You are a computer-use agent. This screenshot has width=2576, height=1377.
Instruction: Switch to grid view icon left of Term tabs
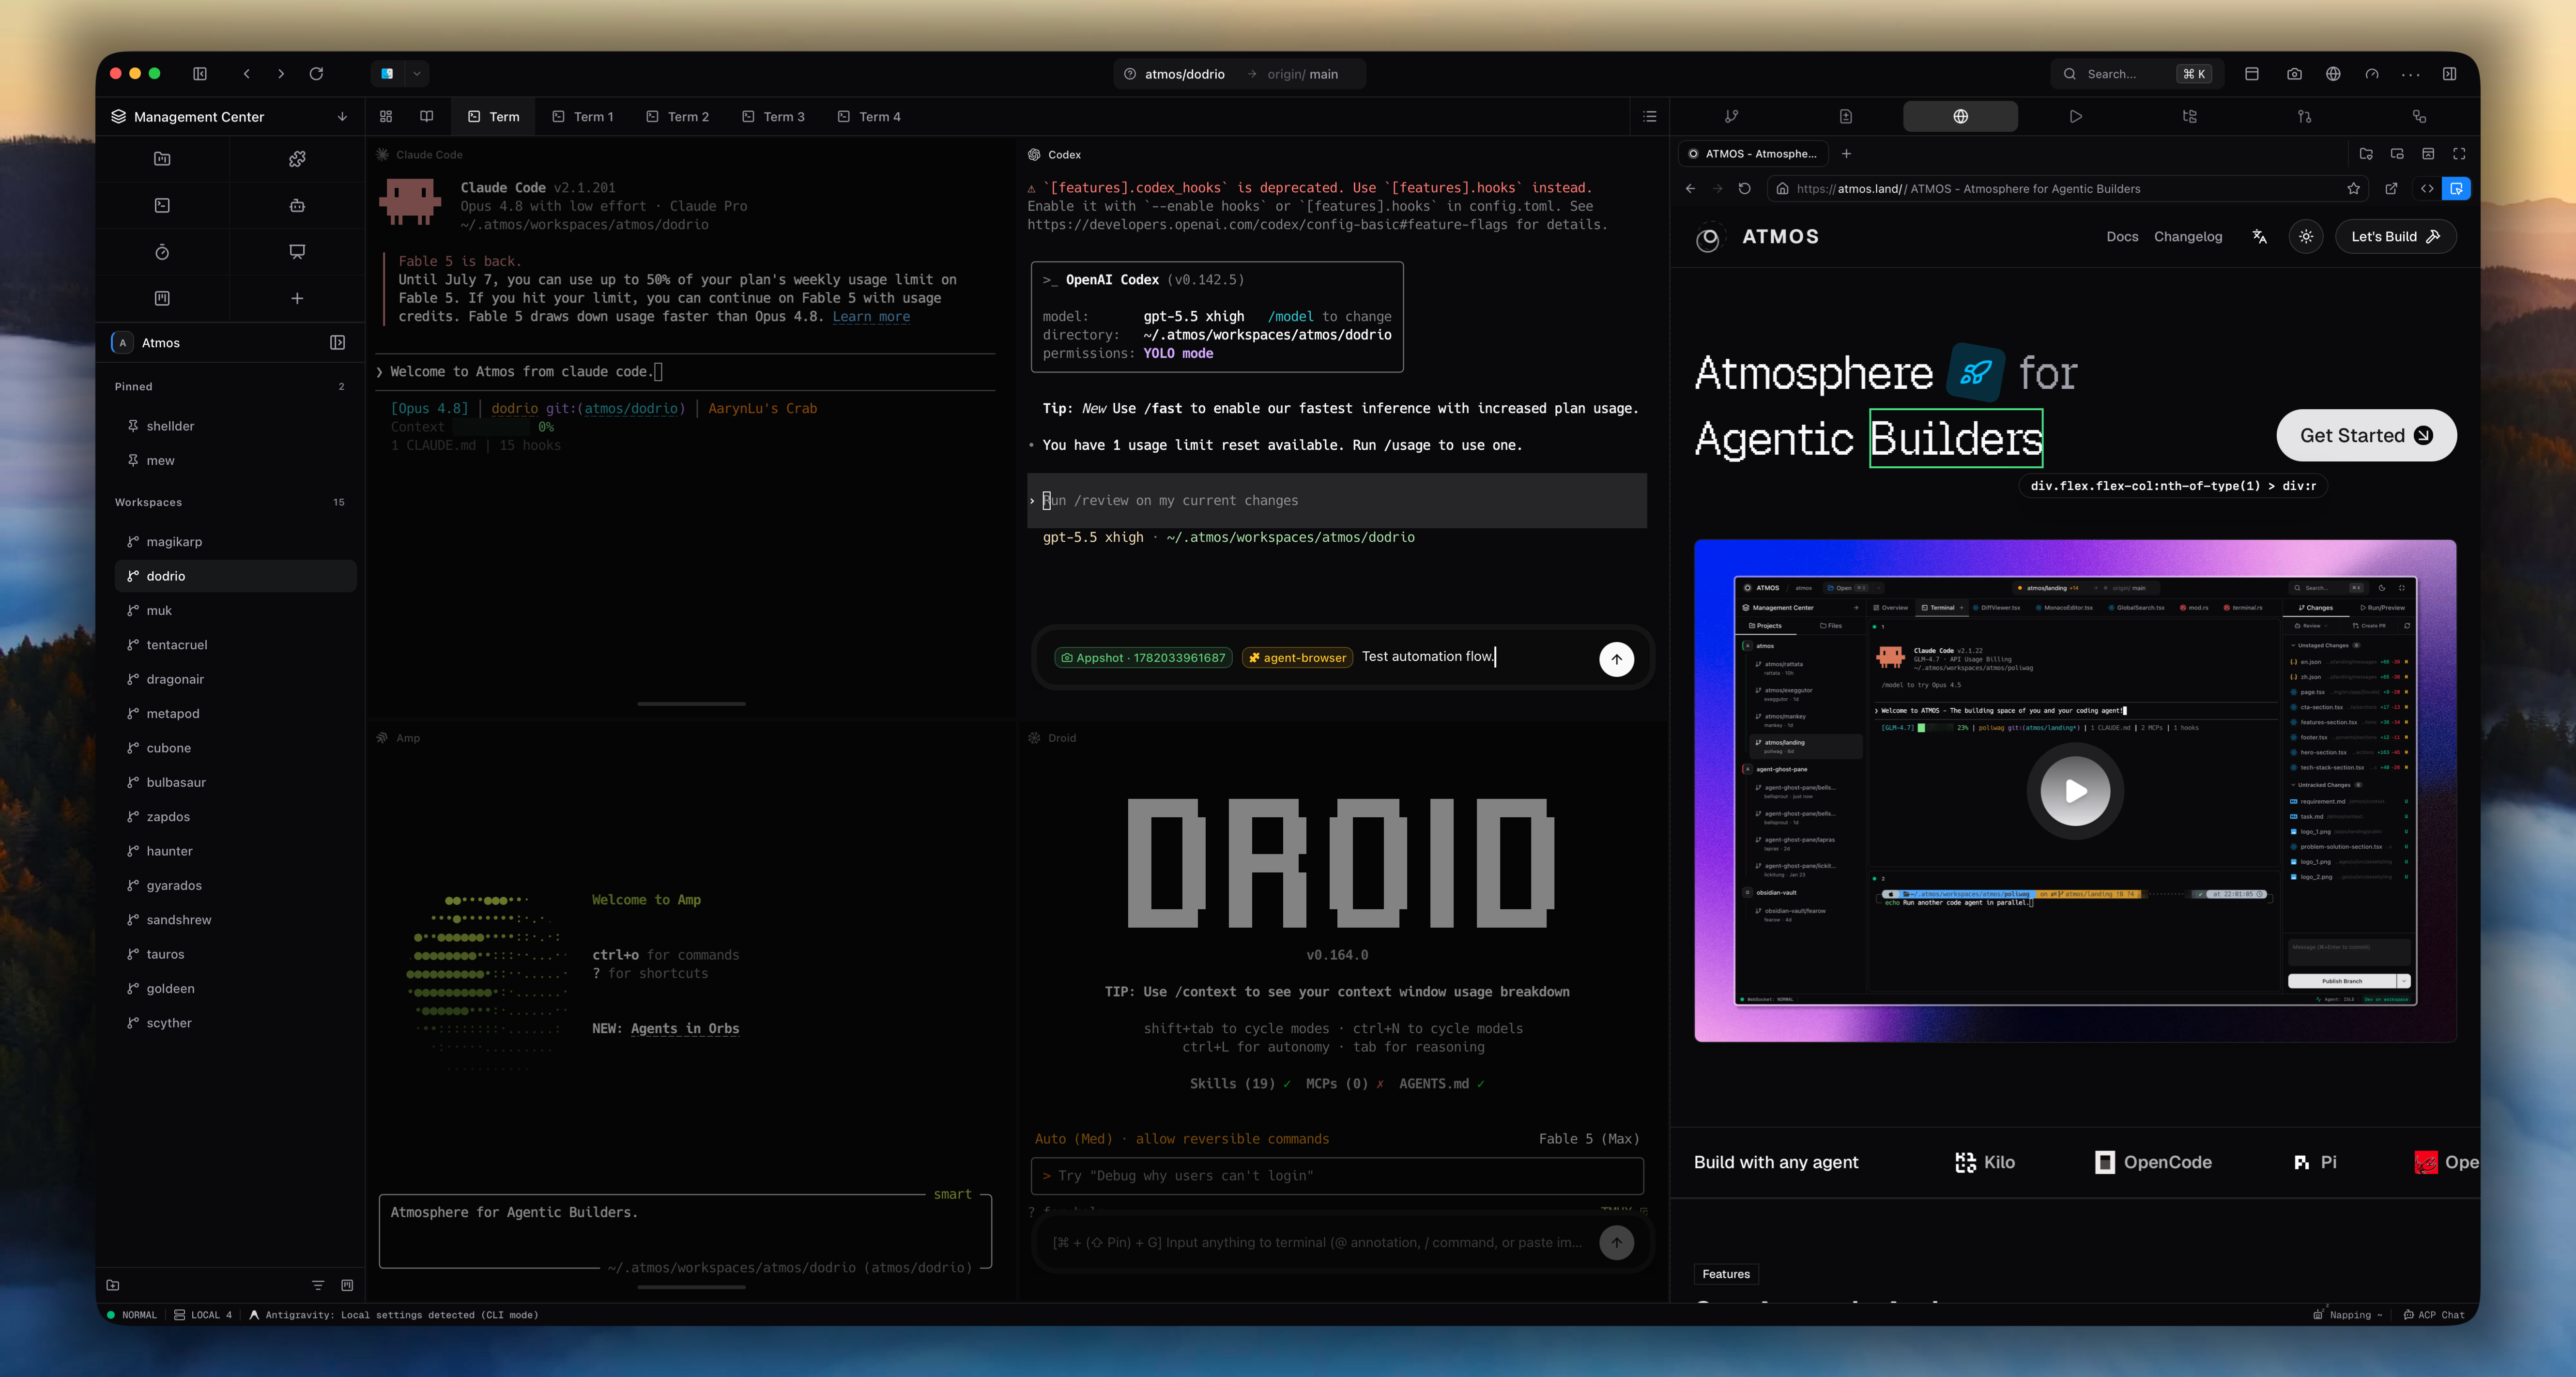[386, 117]
